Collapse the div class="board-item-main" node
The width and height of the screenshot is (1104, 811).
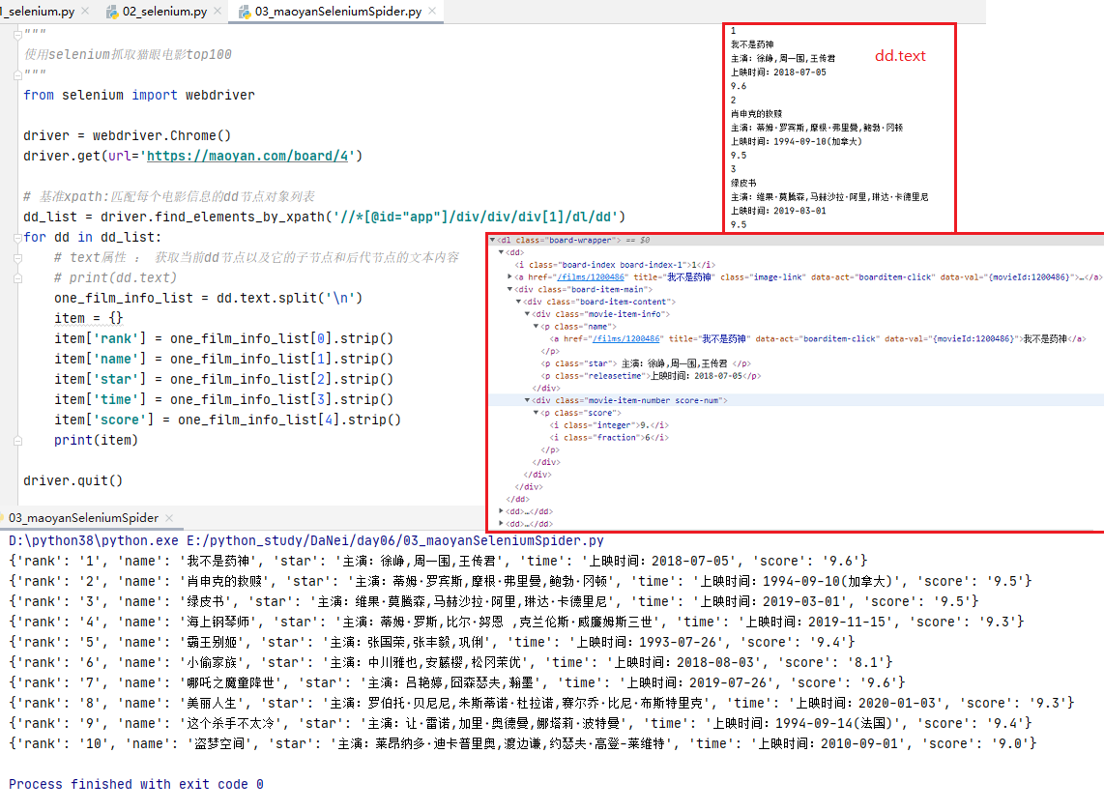click(x=509, y=289)
